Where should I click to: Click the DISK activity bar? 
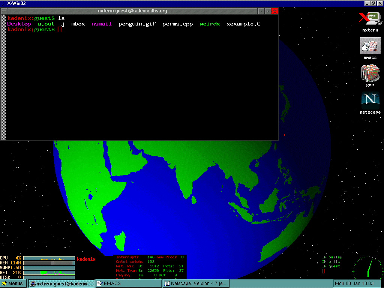[49, 277]
